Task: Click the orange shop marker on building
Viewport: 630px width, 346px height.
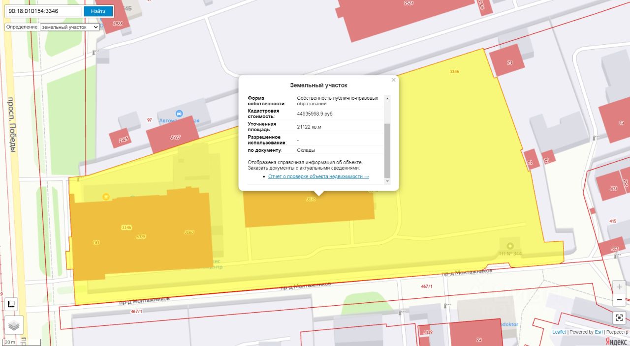Action: tap(106, 197)
